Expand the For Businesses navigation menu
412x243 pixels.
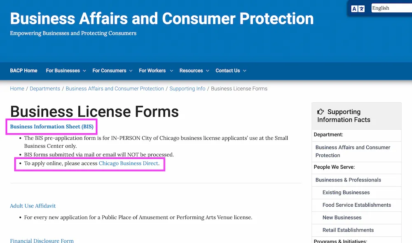[x=63, y=71]
